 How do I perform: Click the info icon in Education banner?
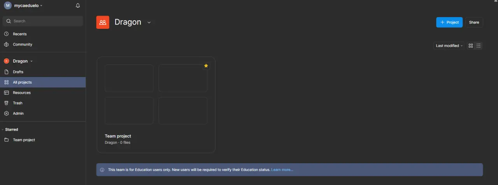[x=102, y=170]
